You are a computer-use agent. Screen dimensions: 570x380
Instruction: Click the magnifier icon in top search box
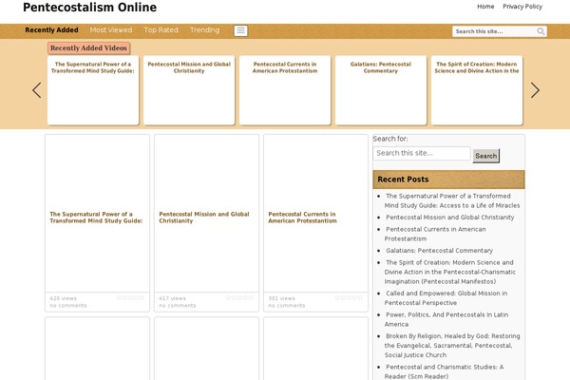pyautogui.click(x=541, y=31)
